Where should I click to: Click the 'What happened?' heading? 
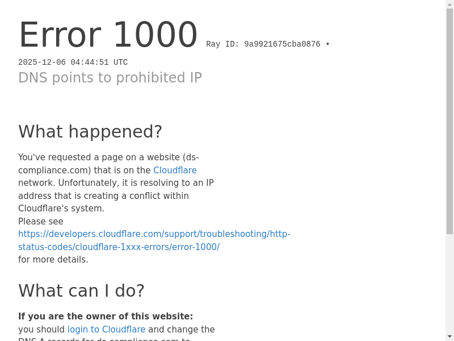pyautogui.click(x=90, y=131)
